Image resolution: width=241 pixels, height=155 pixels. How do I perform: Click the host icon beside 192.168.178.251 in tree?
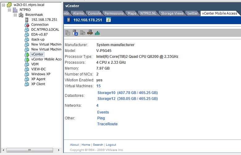pyautogui.click(x=27, y=20)
